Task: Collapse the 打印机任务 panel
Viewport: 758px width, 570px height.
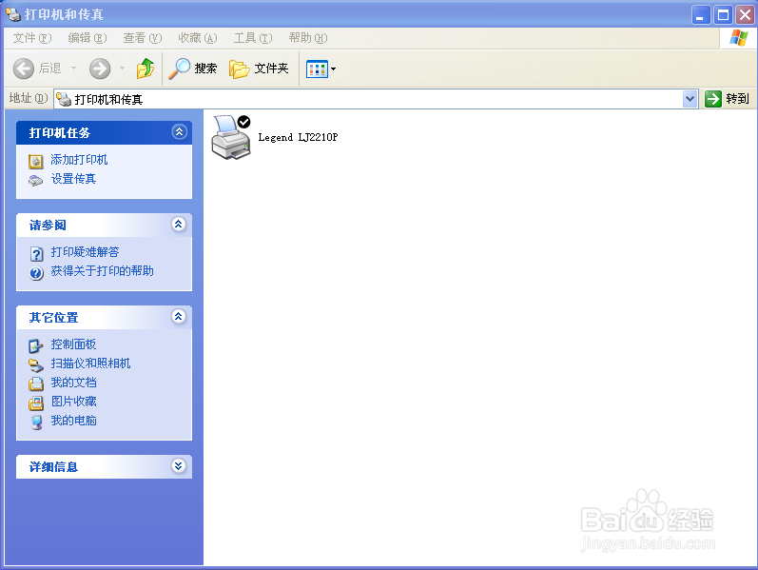Action: click(180, 132)
